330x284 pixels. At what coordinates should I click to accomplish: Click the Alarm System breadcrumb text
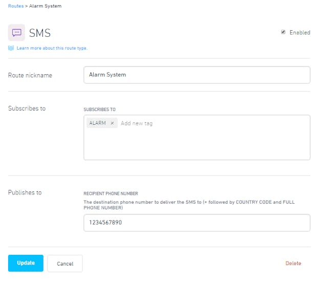pyautogui.click(x=45, y=6)
